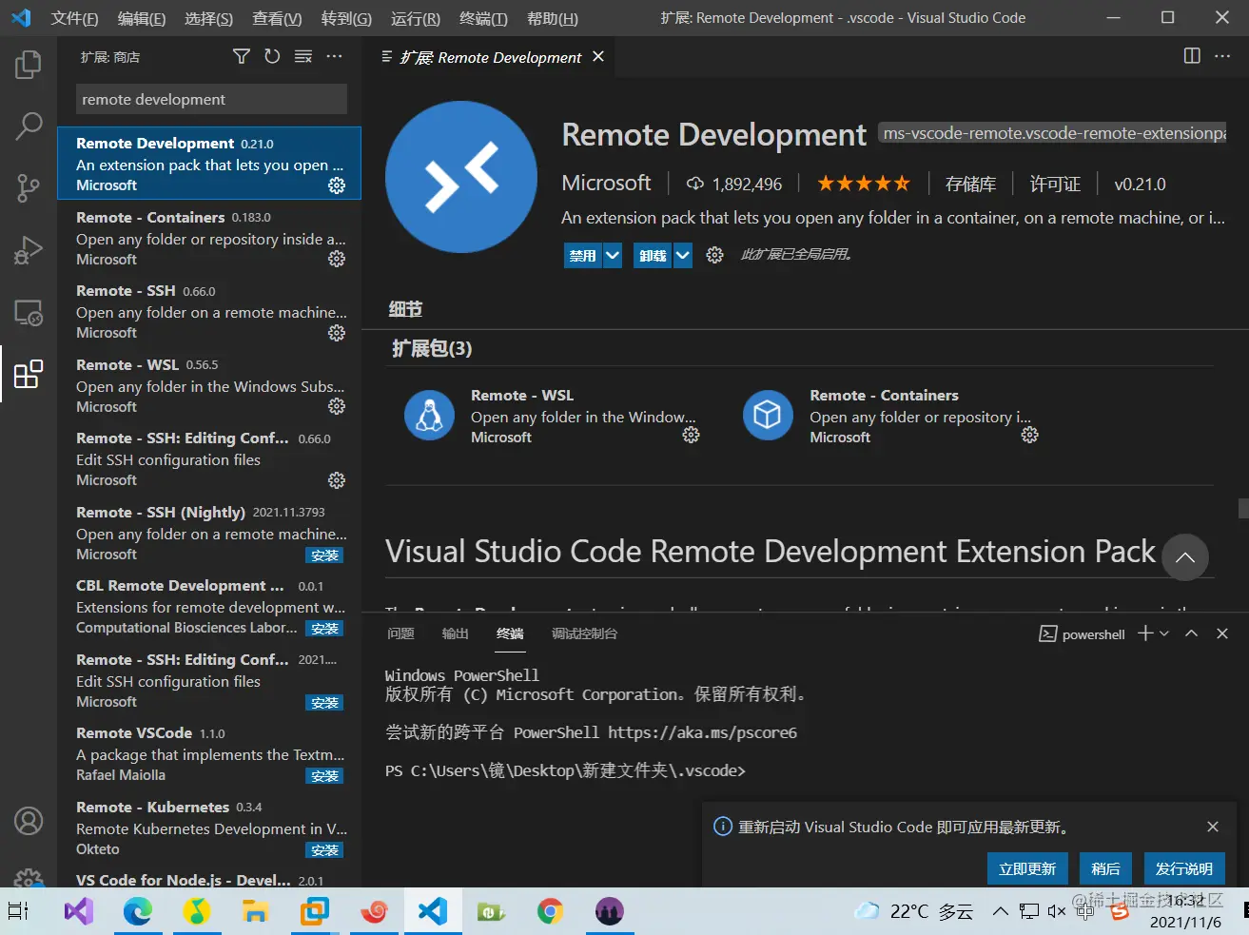1249x935 pixels.
Task: Click Release Notes button in notification
Action: (x=1183, y=868)
